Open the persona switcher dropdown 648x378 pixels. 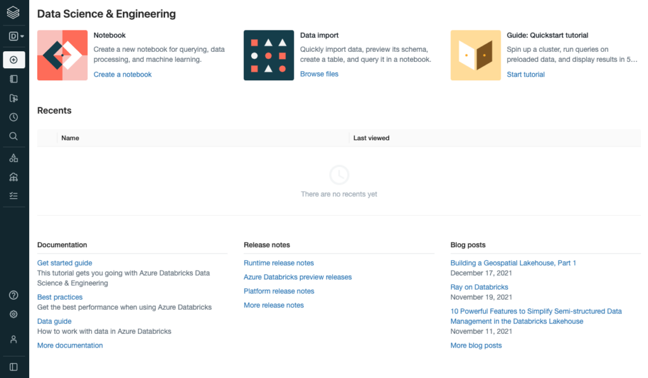click(x=13, y=36)
